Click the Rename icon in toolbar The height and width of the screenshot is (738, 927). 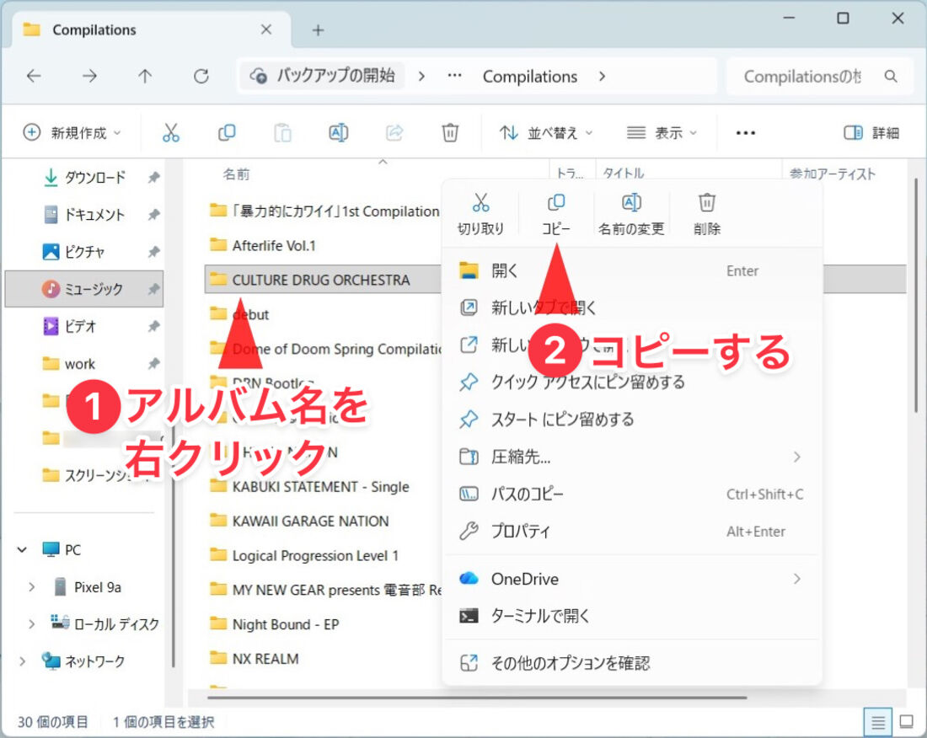click(338, 132)
